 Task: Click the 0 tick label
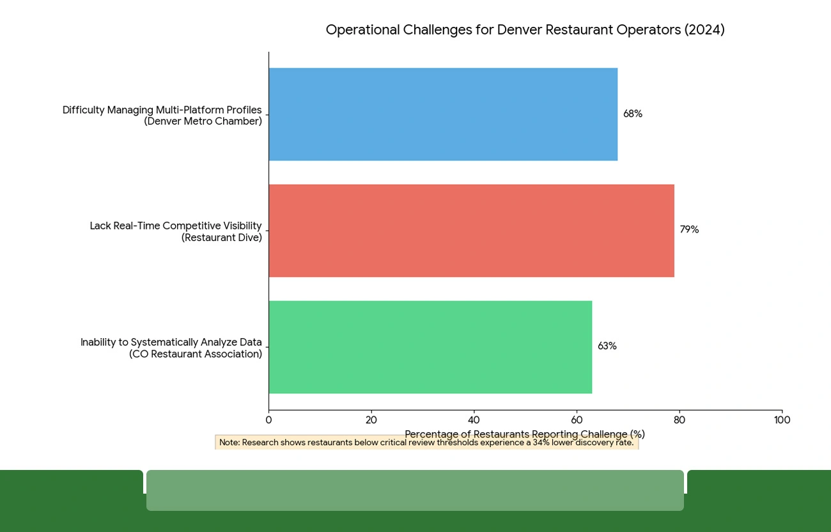tap(268, 420)
